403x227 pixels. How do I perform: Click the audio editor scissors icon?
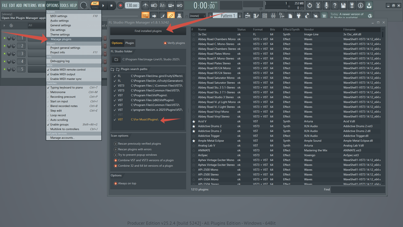tap(318, 5)
